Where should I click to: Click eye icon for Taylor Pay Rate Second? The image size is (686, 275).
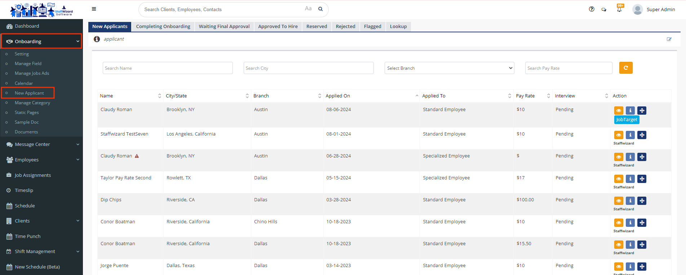(x=619, y=179)
